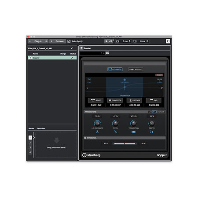Image resolution: width=198 pixels, height=198 pixels.
Task: Click the start time 0:00:01.042 field
Action: coord(96,105)
